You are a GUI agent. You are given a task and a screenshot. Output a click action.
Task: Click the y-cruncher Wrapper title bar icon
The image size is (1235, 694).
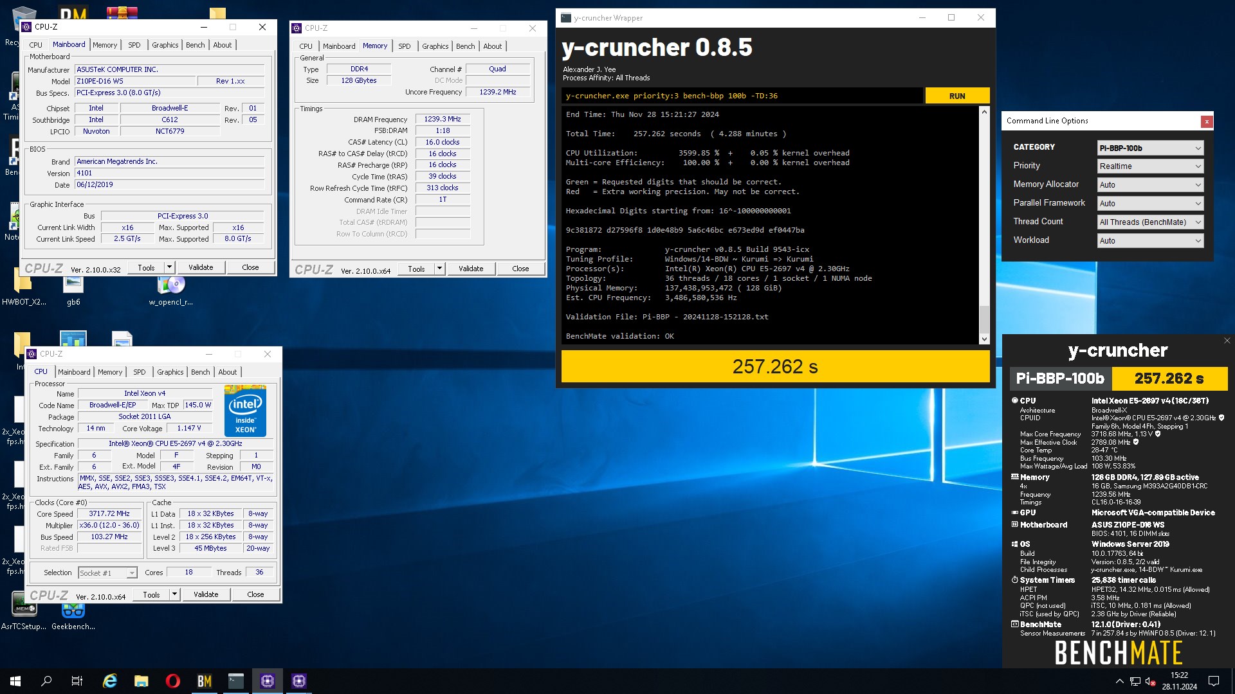pos(565,18)
